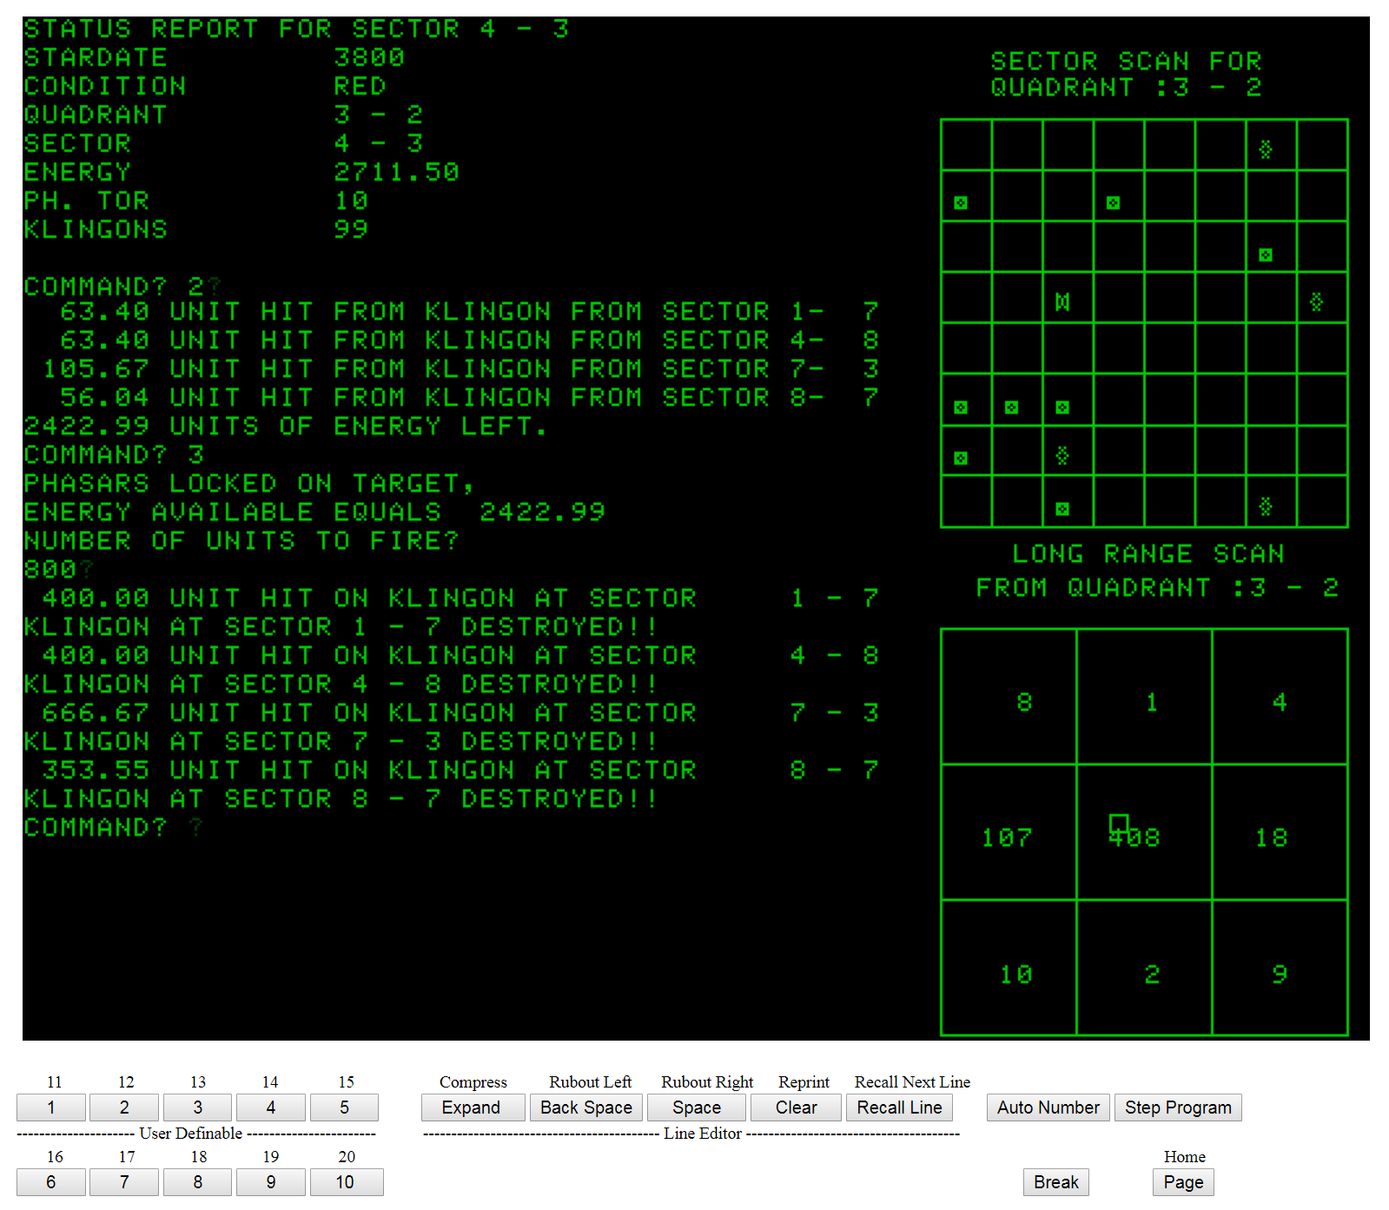This screenshot has width=1389, height=1210.
Task: Click the long range scan cell showing 10
Action: coord(1009,968)
